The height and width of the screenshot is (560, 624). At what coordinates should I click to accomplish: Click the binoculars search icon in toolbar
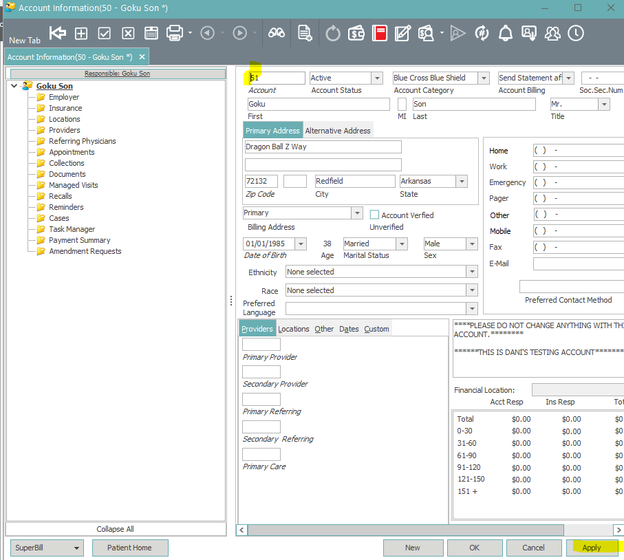point(277,33)
